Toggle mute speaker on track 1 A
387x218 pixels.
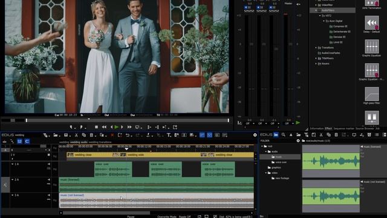(x=48, y=164)
